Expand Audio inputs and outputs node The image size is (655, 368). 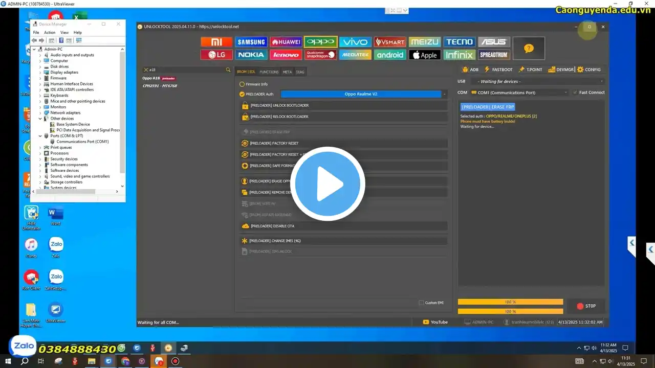pyautogui.click(x=40, y=55)
